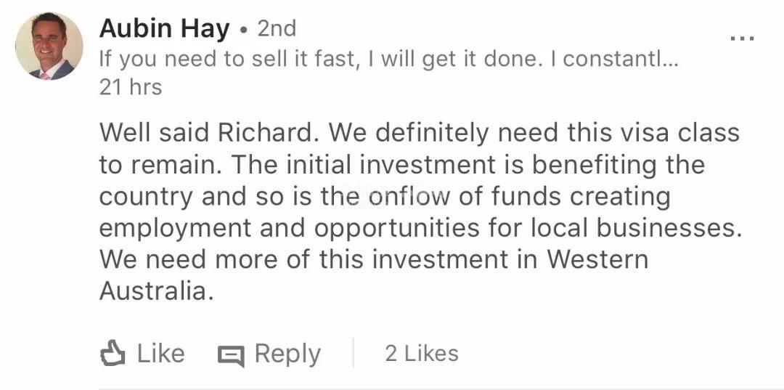Click the word "Australia." ending the comment
The image size is (784, 390).
coord(157,291)
